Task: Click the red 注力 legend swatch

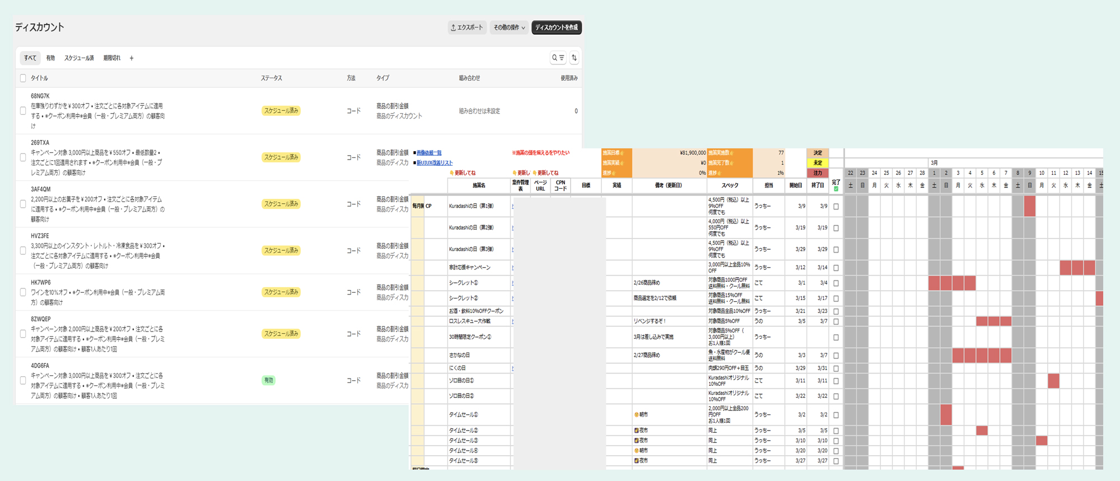Action: tap(818, 173)
